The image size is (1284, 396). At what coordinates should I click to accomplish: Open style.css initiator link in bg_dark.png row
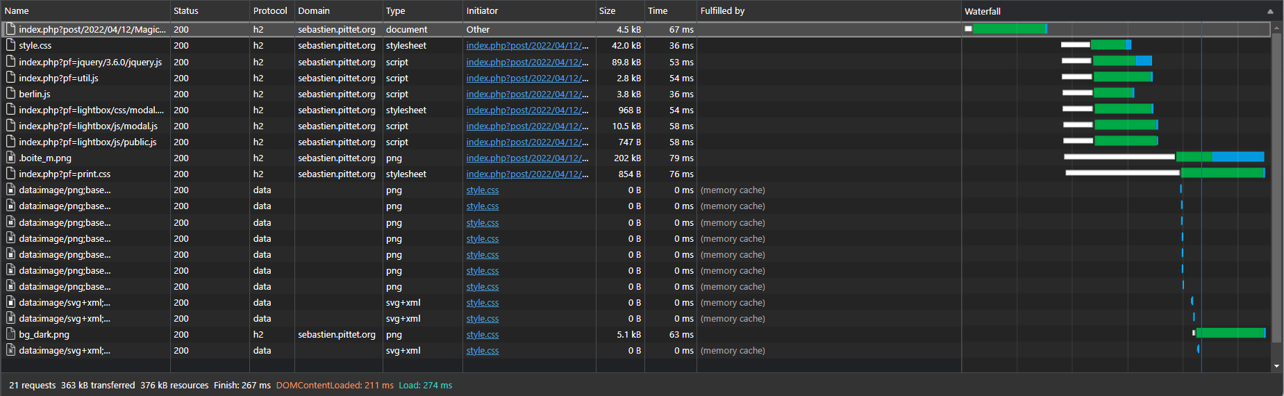coord(483,334)
